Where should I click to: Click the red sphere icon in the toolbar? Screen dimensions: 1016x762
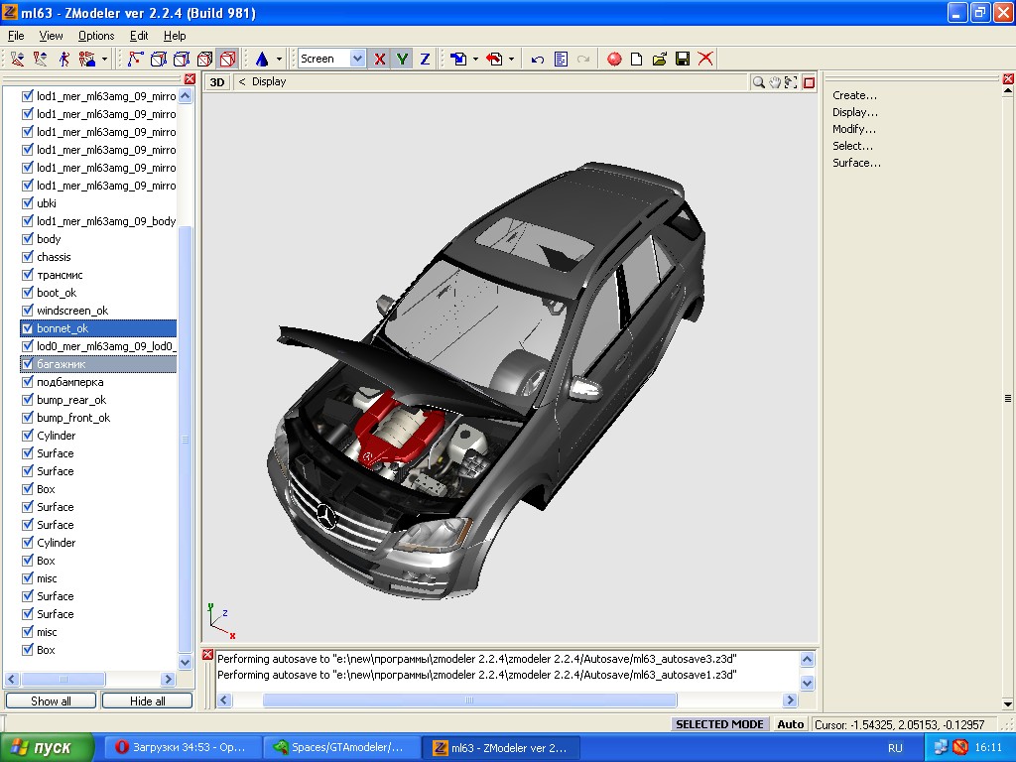click(x=613, y=59)
